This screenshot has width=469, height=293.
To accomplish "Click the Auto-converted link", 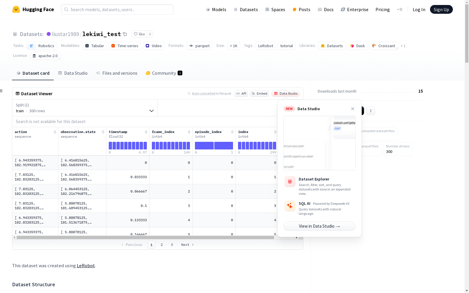I will tap(203, 93).
